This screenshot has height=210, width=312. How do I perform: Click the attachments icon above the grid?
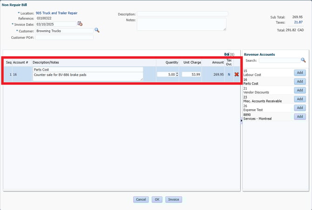[227, 54]
